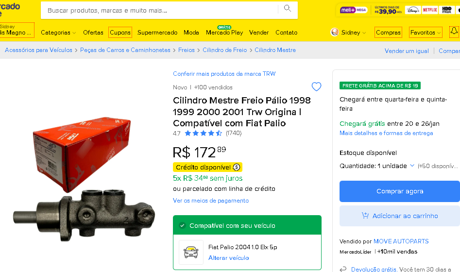Go to Supermercado section
The width and height of the screenshot is (460, 272).
[x=157, y=33]
